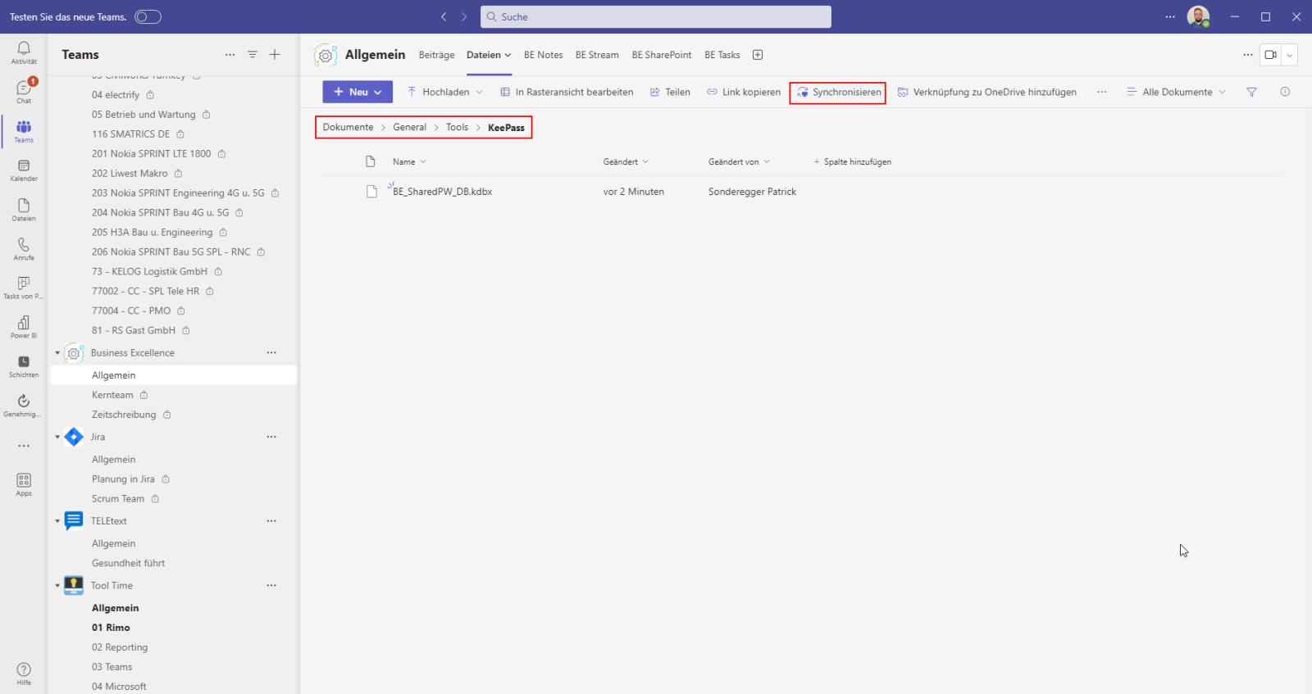Switch to the BE Stream tab
Screen dimensions: 1312x694
[597, 55]
